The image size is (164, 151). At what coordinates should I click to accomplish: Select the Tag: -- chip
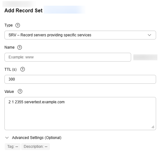pos(13,147)
